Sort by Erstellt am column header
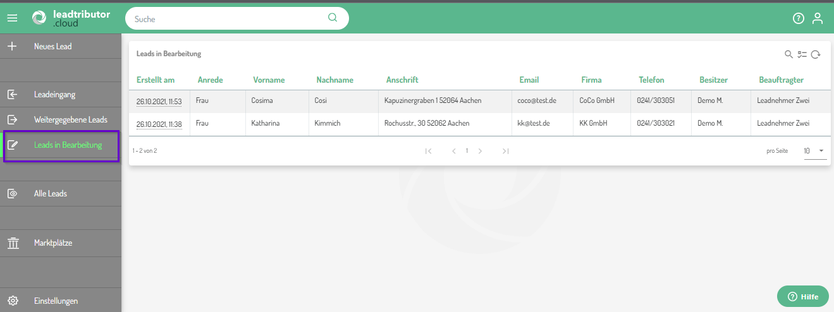Screen dimensions: 834x312 [156, 80]
